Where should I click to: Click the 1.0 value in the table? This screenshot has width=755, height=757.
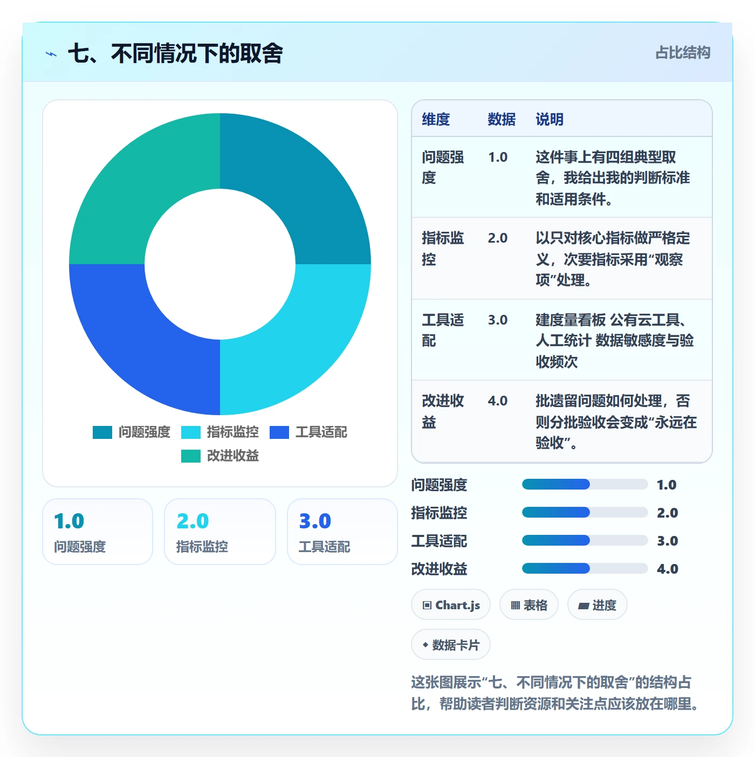(498, 157)
